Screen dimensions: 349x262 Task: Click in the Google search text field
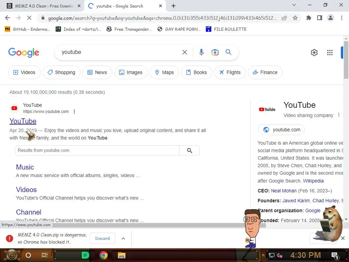click(120, 52)
